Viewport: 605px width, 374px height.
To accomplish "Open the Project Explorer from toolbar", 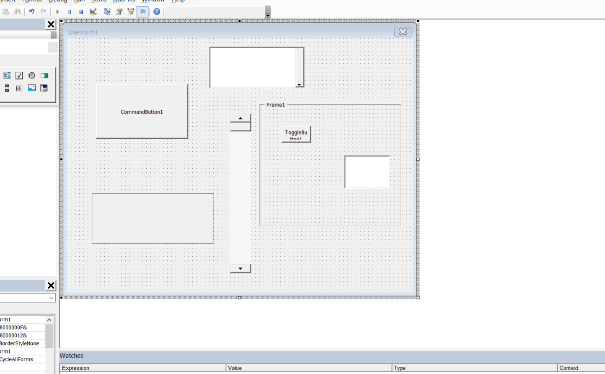I will [107, 12].
